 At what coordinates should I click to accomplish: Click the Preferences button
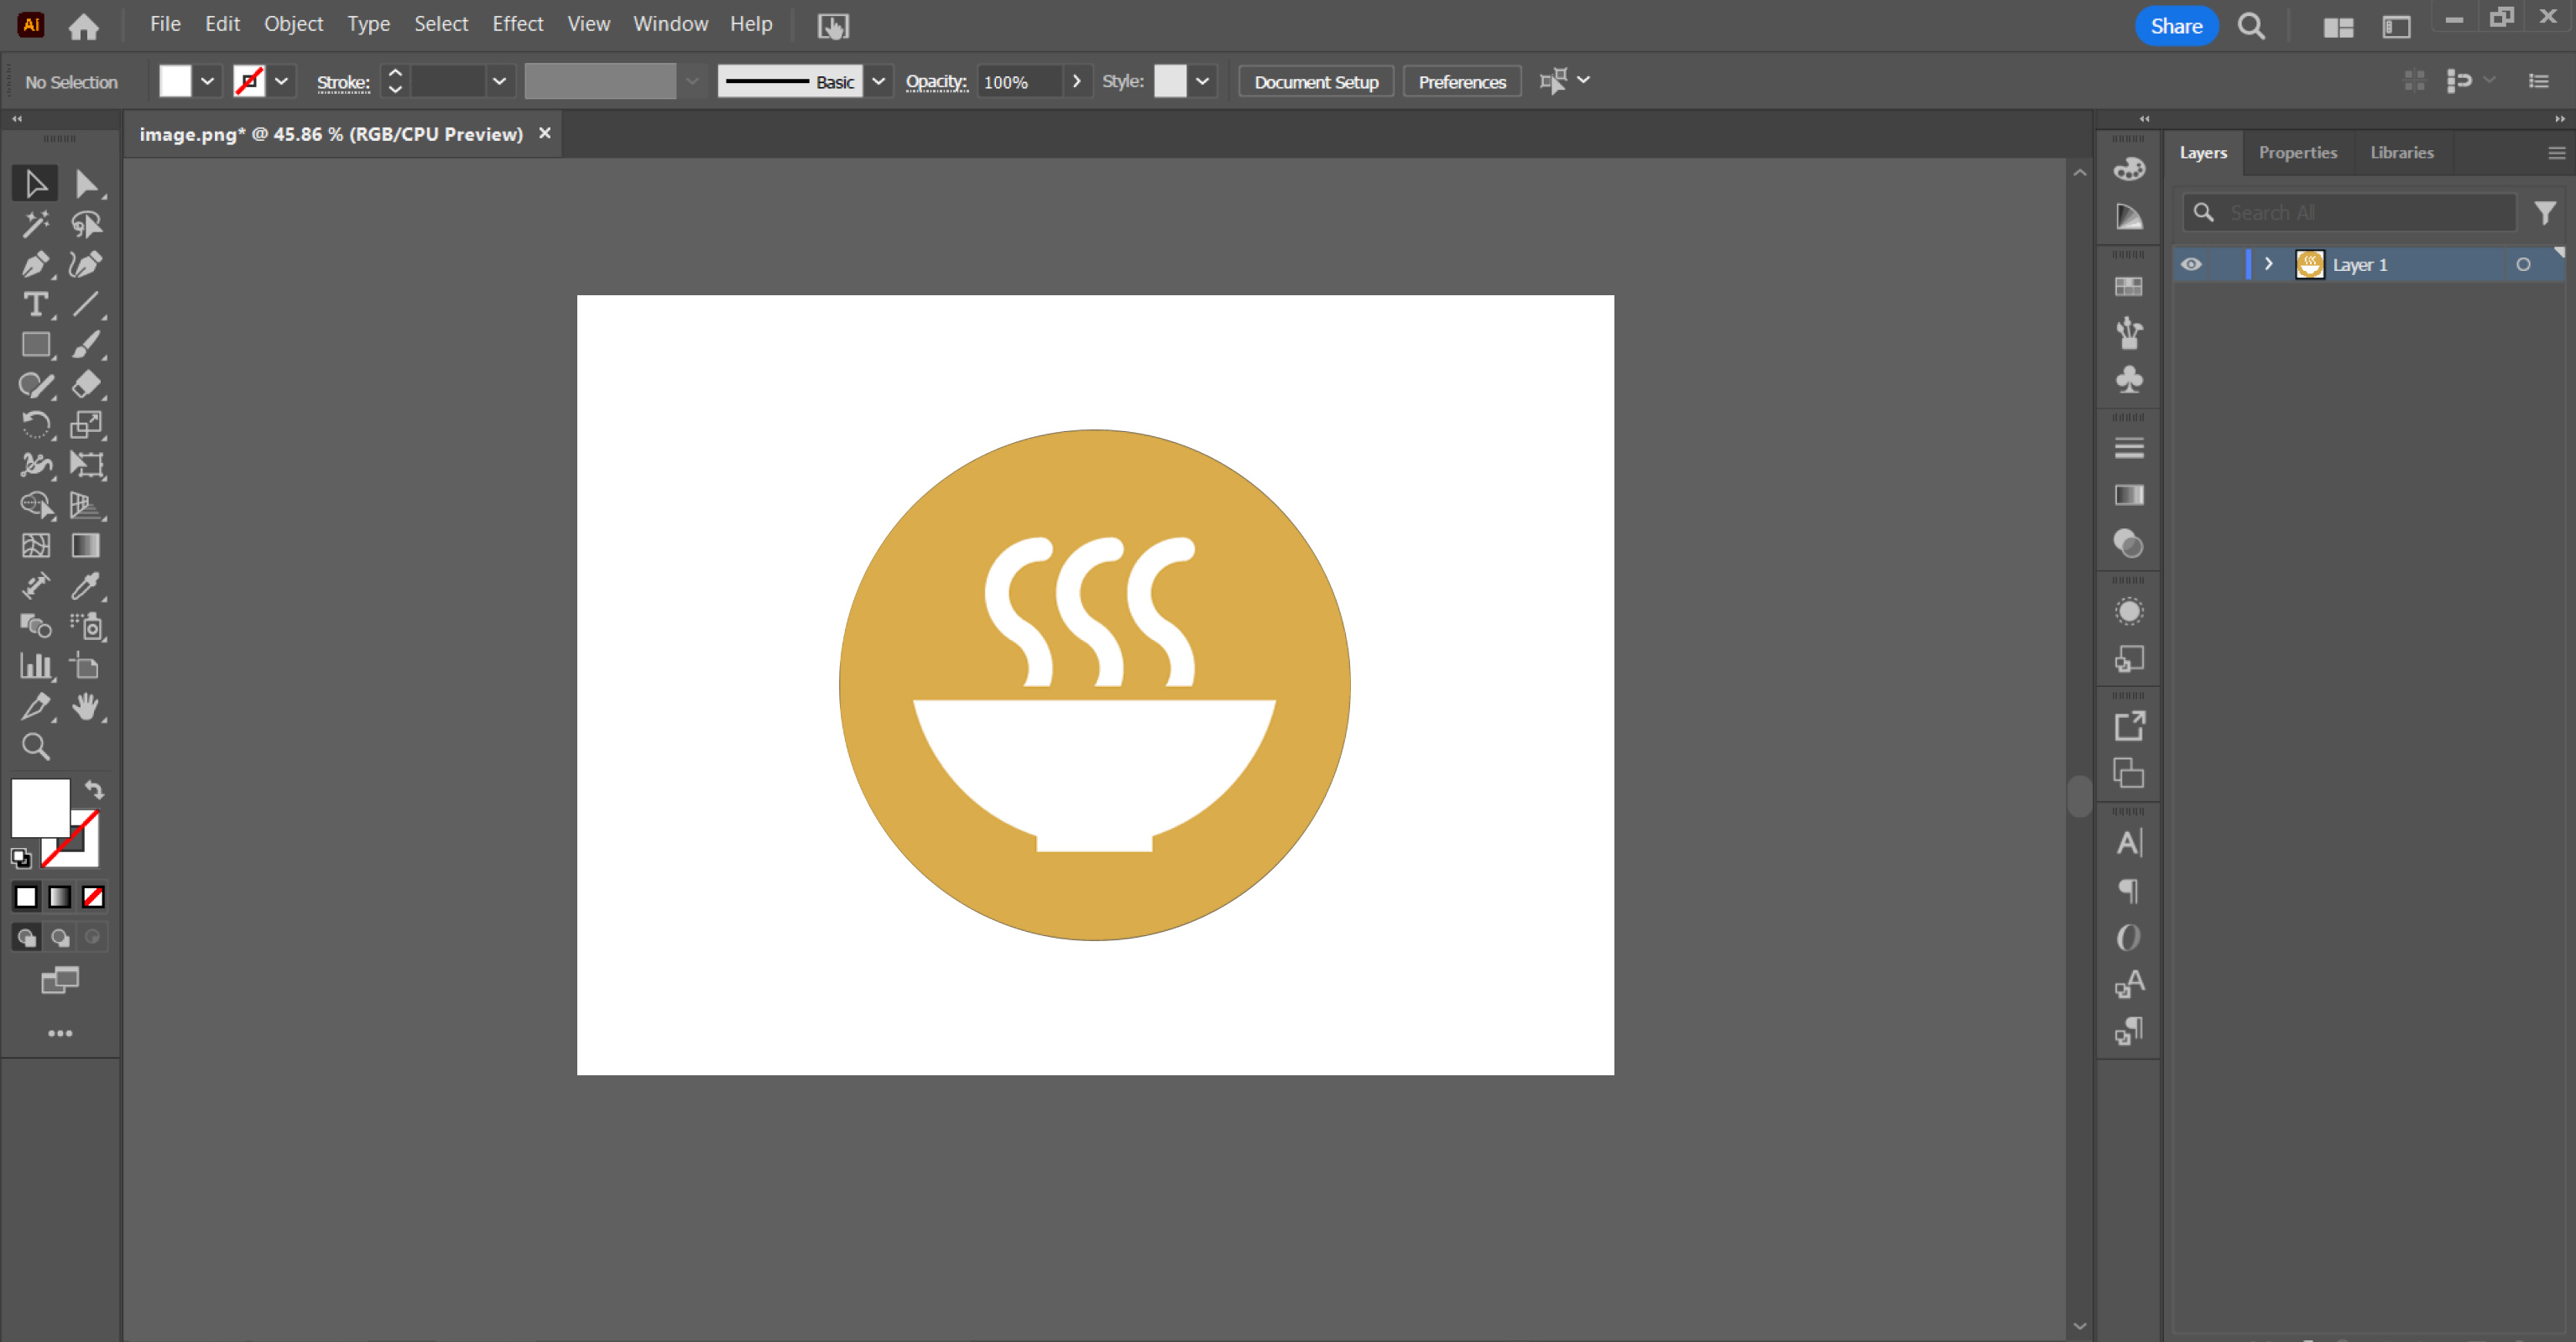1462,81
